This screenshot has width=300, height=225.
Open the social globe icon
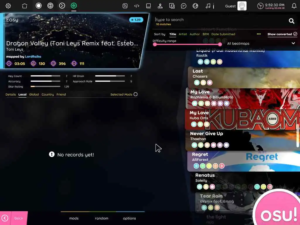(x=195, y=6)
